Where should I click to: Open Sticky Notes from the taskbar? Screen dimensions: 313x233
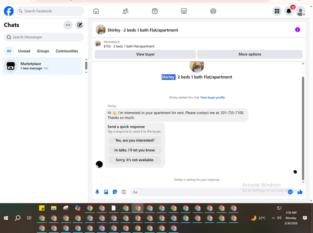[42, 208]
